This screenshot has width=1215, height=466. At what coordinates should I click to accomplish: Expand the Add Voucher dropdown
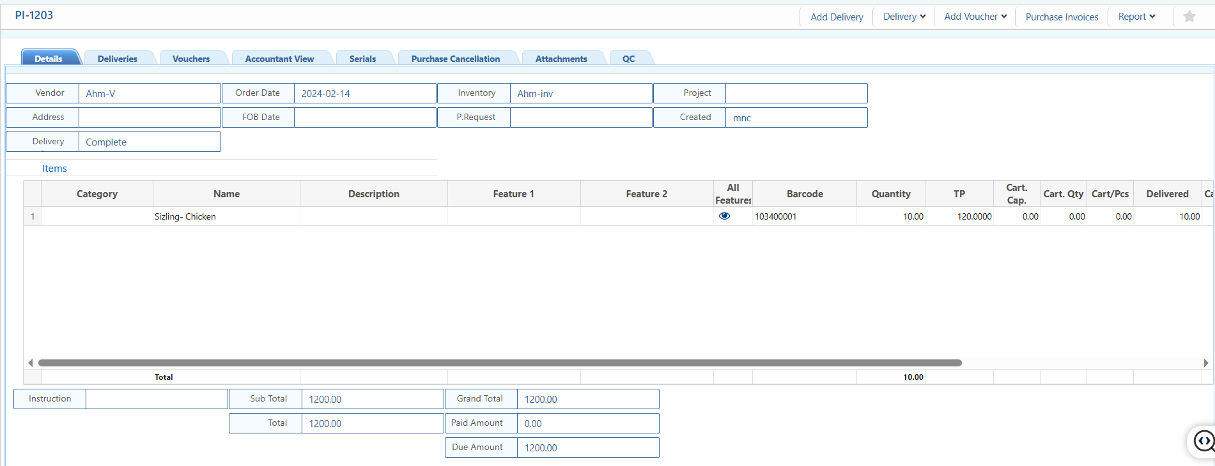(975, 17)
